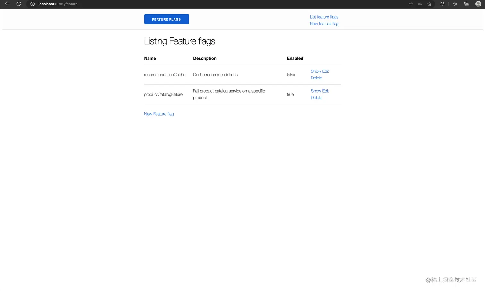Click the Listing Feature flags heading
The height and width of the screenshot is (291, 485).
pyautogui.click(x=180, y=41)
